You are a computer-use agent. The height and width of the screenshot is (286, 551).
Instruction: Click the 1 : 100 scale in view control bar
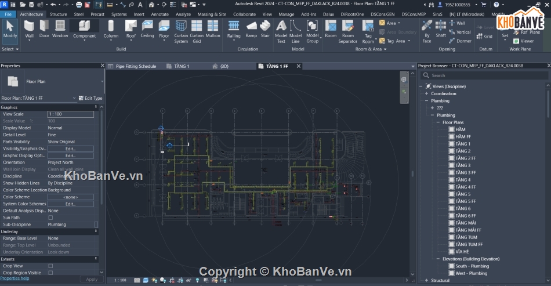click(x=120, y=280)
